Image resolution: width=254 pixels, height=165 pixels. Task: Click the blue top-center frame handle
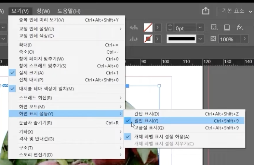[128, 86]
